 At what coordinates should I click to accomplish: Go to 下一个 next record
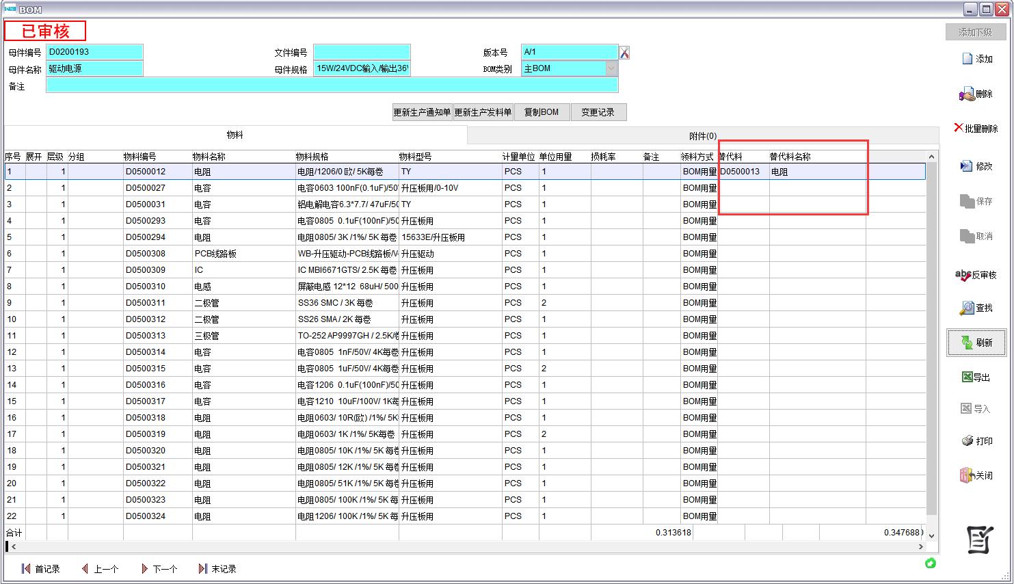pos(159,569)
